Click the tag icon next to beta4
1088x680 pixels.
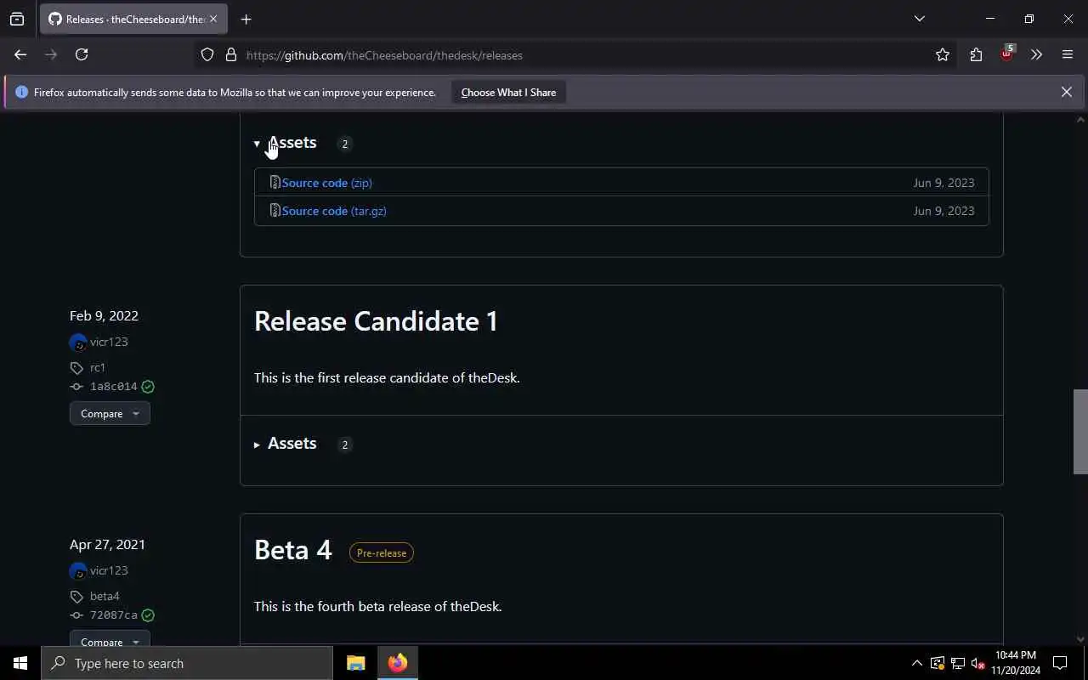(76, 597)
